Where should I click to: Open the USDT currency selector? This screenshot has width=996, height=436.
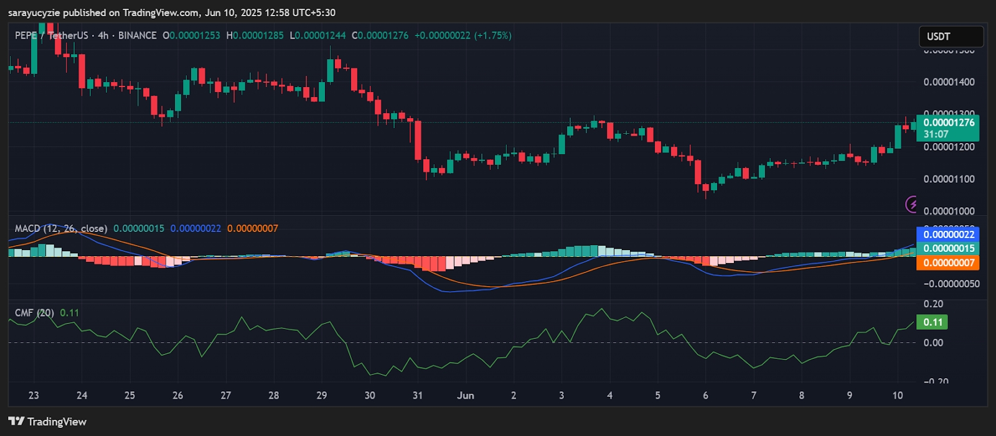(x=951, y=37)
